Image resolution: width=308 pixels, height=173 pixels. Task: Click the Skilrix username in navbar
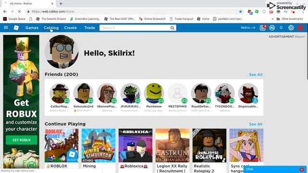248,28
